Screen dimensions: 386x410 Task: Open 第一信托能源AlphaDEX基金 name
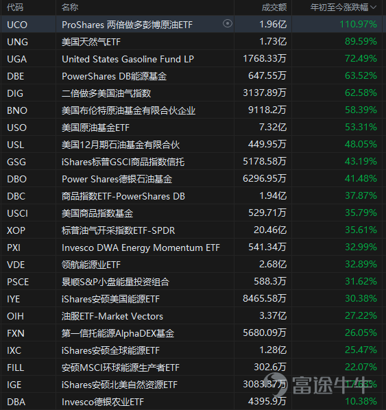[118, 333]
